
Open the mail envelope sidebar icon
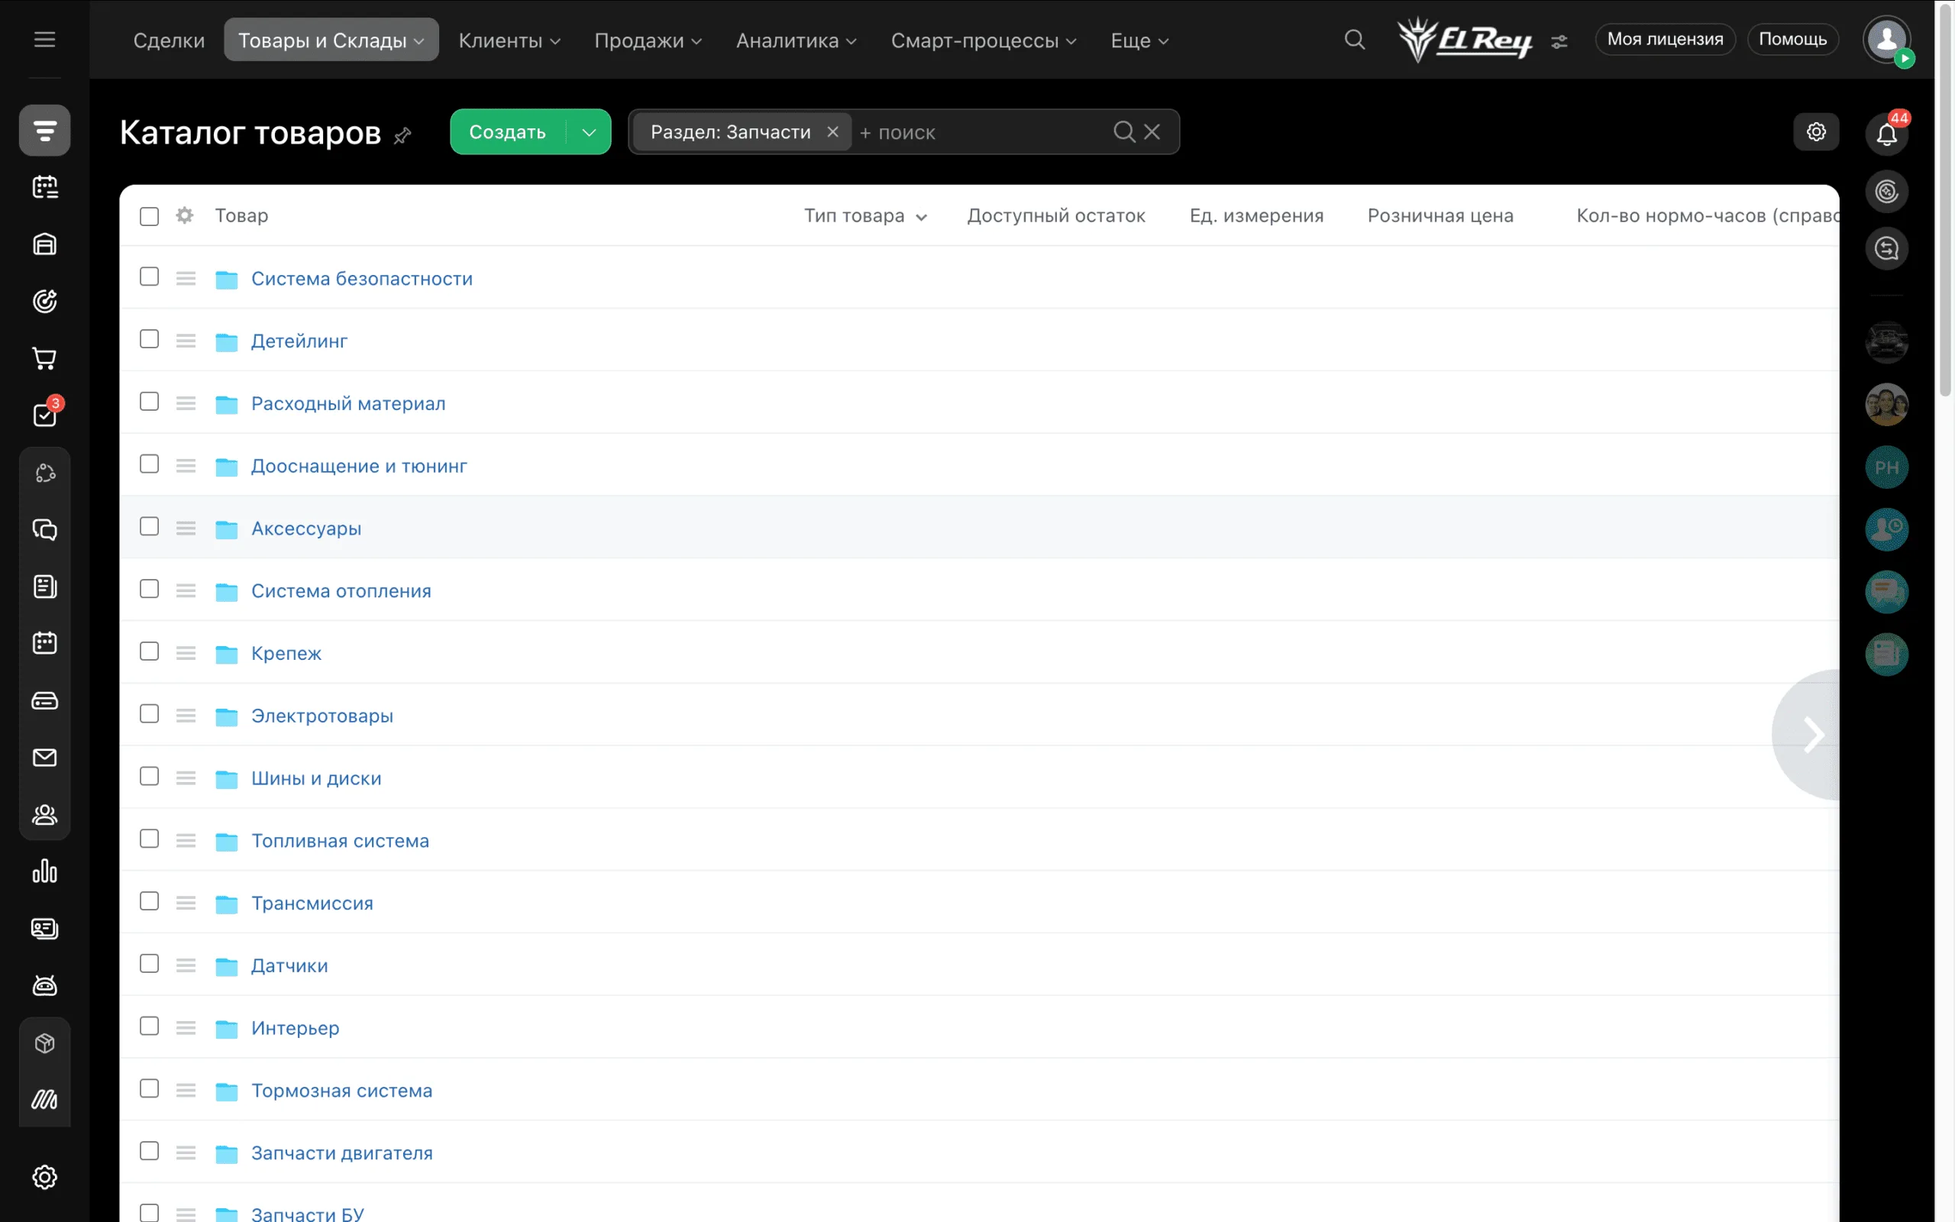pos(45,758)
